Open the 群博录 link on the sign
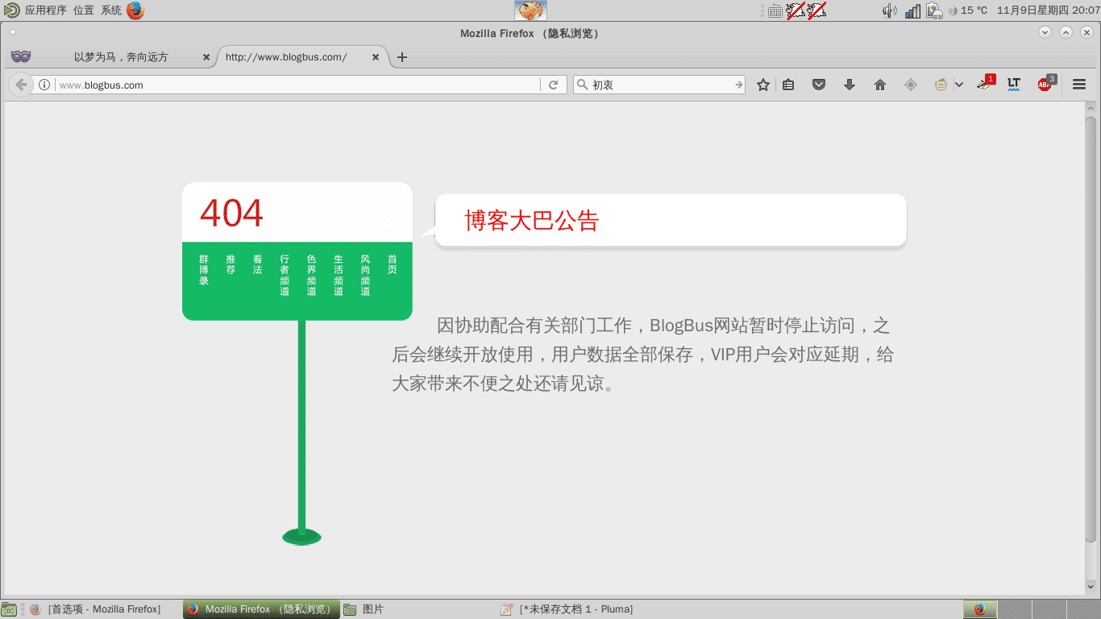The image size is (1101, 619). pyautogui.click(x=204, y=270)
